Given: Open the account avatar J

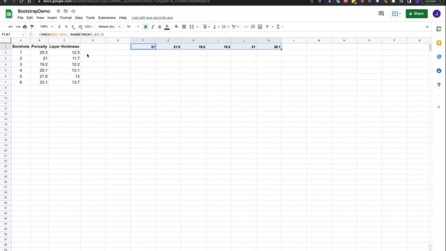Looking at the screenshot, I should pos(437,14).
